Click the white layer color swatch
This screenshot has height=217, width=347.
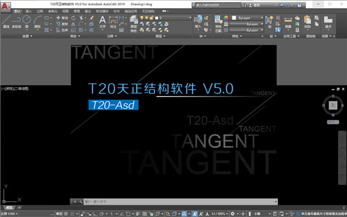157,18
